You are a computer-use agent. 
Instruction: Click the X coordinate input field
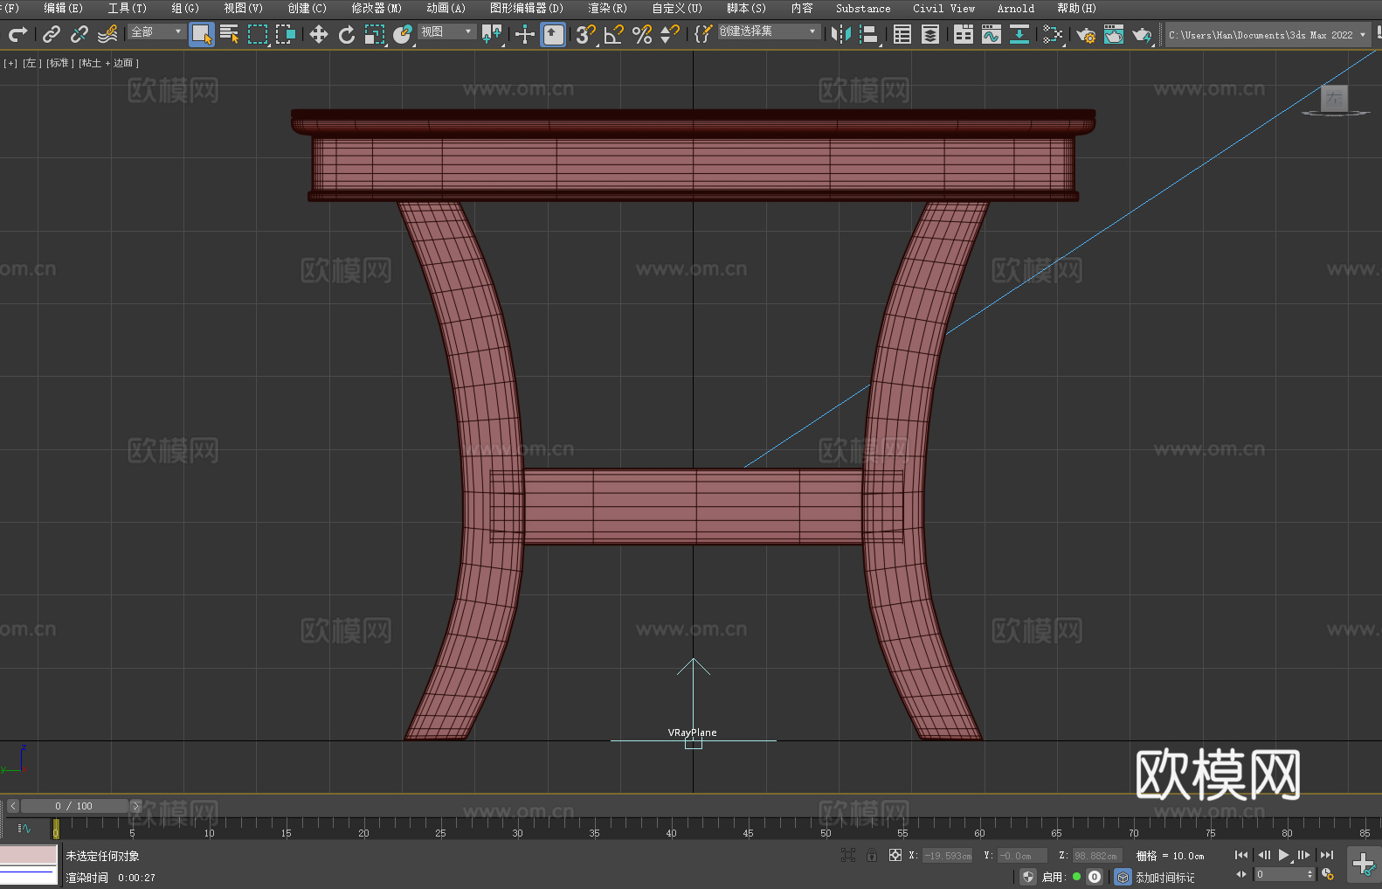click(948, 856)
